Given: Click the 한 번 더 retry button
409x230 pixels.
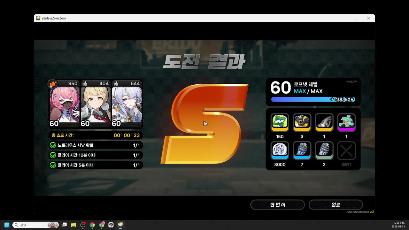Looking at the screenshot, I should tap(277, 205).
